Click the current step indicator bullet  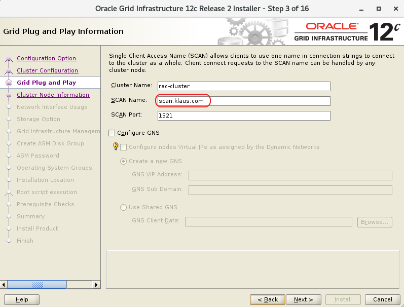(x=8, y=83)
